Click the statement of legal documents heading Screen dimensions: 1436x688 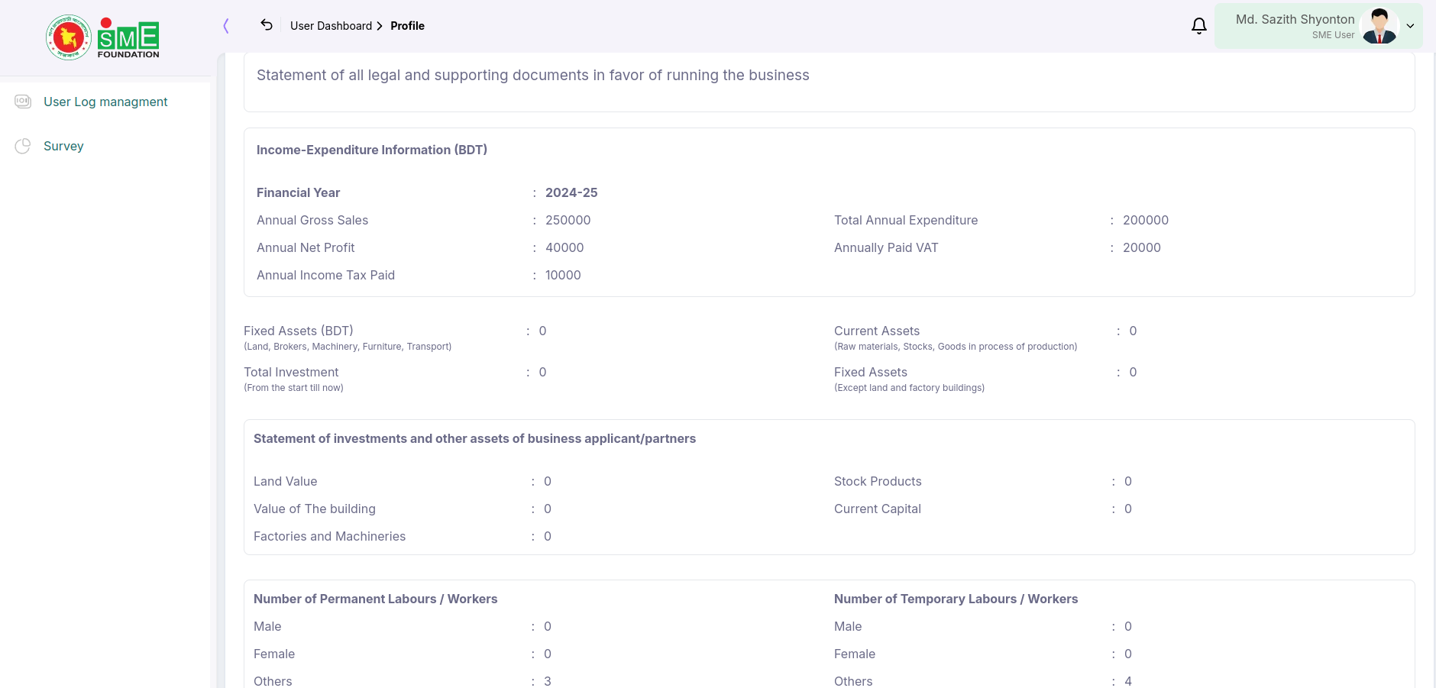[533, 75]
